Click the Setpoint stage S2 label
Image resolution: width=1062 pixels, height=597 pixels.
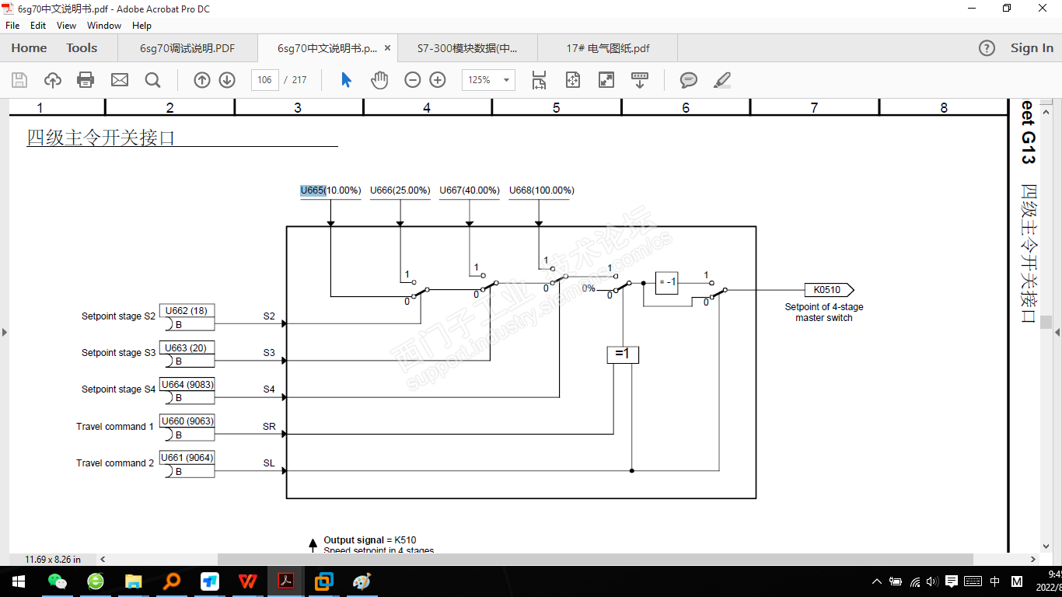click(118, 316)
